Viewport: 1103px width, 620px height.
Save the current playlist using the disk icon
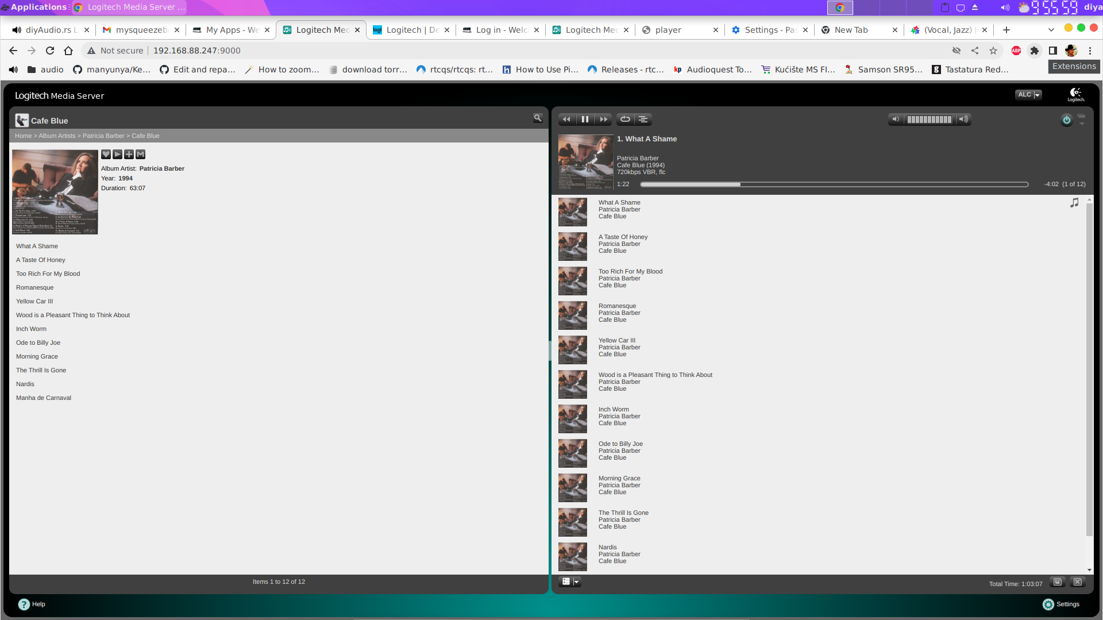point(1058,582)
